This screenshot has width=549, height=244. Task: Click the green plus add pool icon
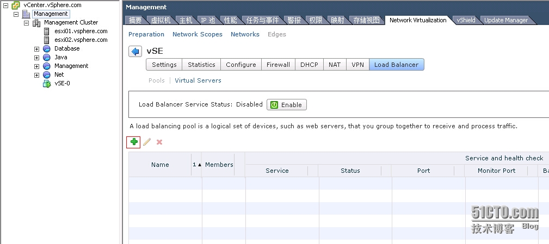click(133, 142)
